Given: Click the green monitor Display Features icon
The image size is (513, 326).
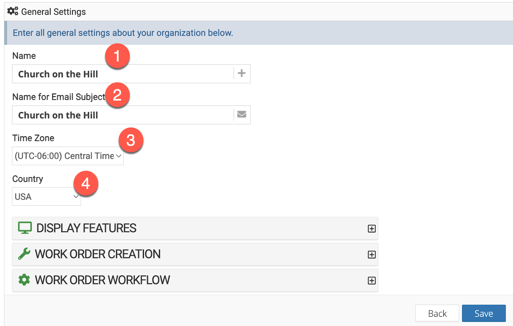Looking at the screenshot, I should pyautogui.click(x=25, y=228).
